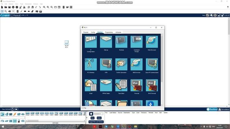Select the Draw Line tool
Image resolution: width=230 pixels, height=129 pixels.
click(21, 11)
